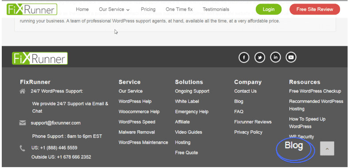The width and height of the screenshot is (348, 168).
Task: Open the support@fixrunner.com email link
Action: [x=56, y=123]
